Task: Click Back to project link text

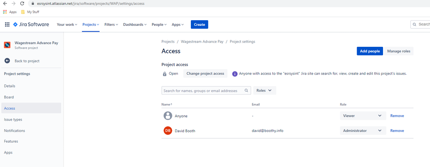Action: [x=27, y=61]
